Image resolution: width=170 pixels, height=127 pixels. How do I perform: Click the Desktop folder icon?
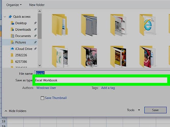coord(12,23)
